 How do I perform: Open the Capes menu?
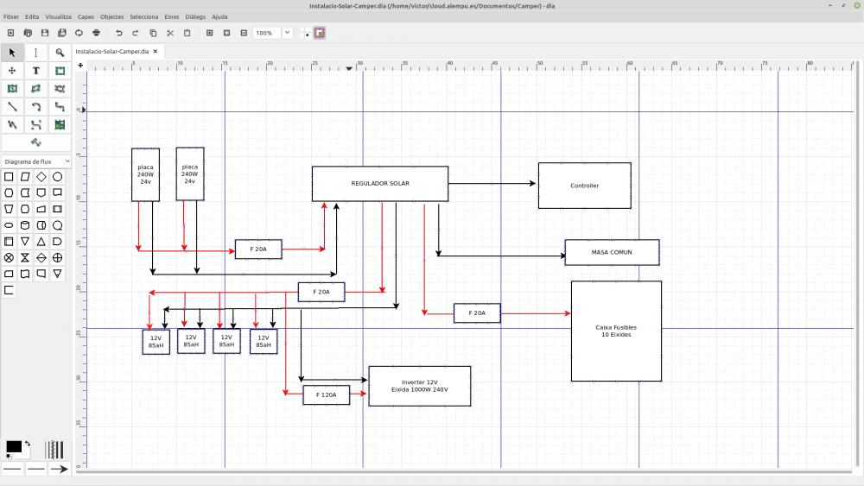coord(86,17)
